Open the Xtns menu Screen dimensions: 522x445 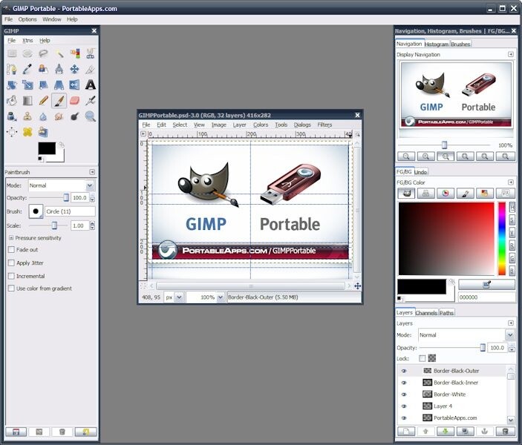(x=27, y=40)
